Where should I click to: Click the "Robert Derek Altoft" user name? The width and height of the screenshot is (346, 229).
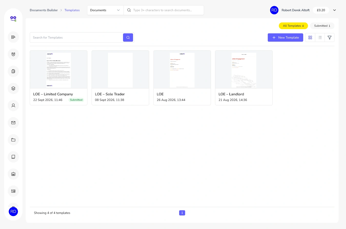(x=296, y=10)
